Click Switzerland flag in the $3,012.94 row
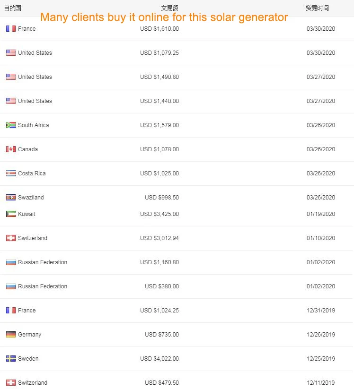The height and width of the screenshot is (389, 354). [x=11, y=238]
